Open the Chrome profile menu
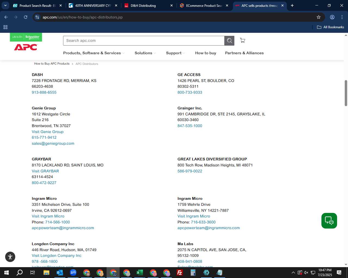The width and height of the screenshot is (348, 278). click(x=332, y=17)
